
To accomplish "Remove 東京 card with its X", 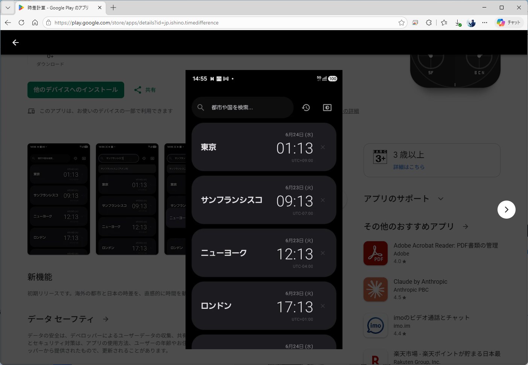I will coord(323,147).
